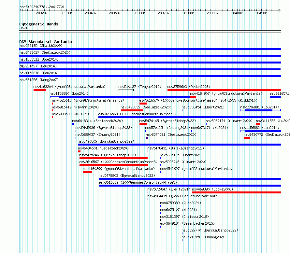290x253 pixels.
Task: Open nsv5967171 (Almarri2020) label
Action: click(229, 121)
